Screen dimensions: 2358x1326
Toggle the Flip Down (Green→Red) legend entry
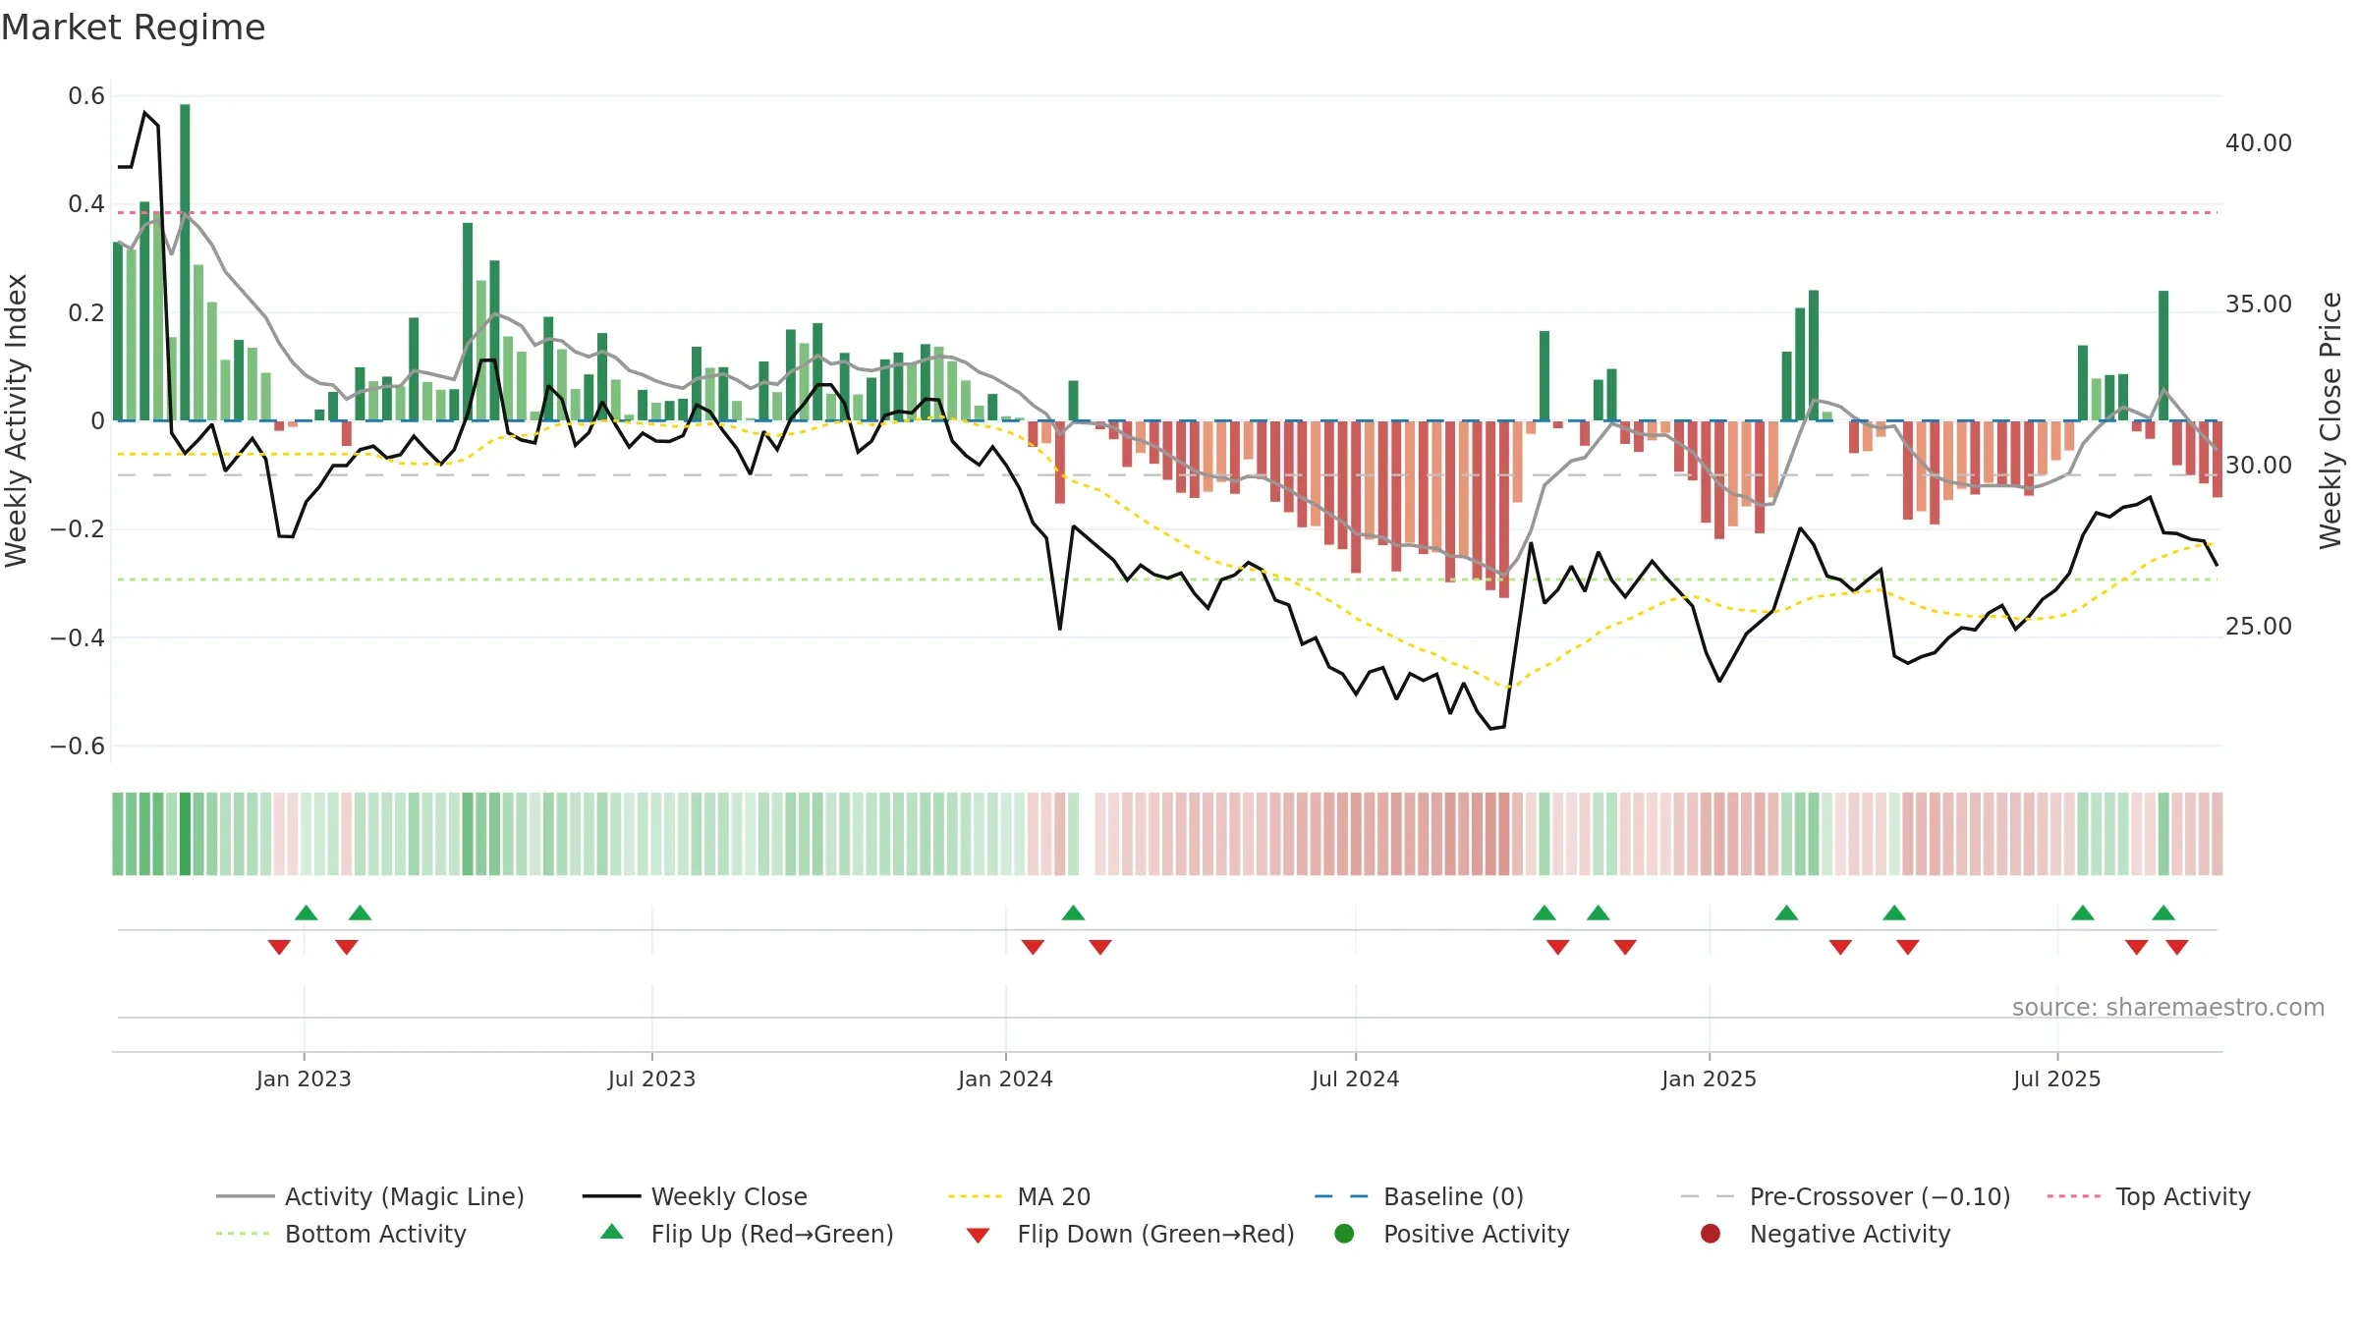pyautogui.click(x=1130, y=1234)
